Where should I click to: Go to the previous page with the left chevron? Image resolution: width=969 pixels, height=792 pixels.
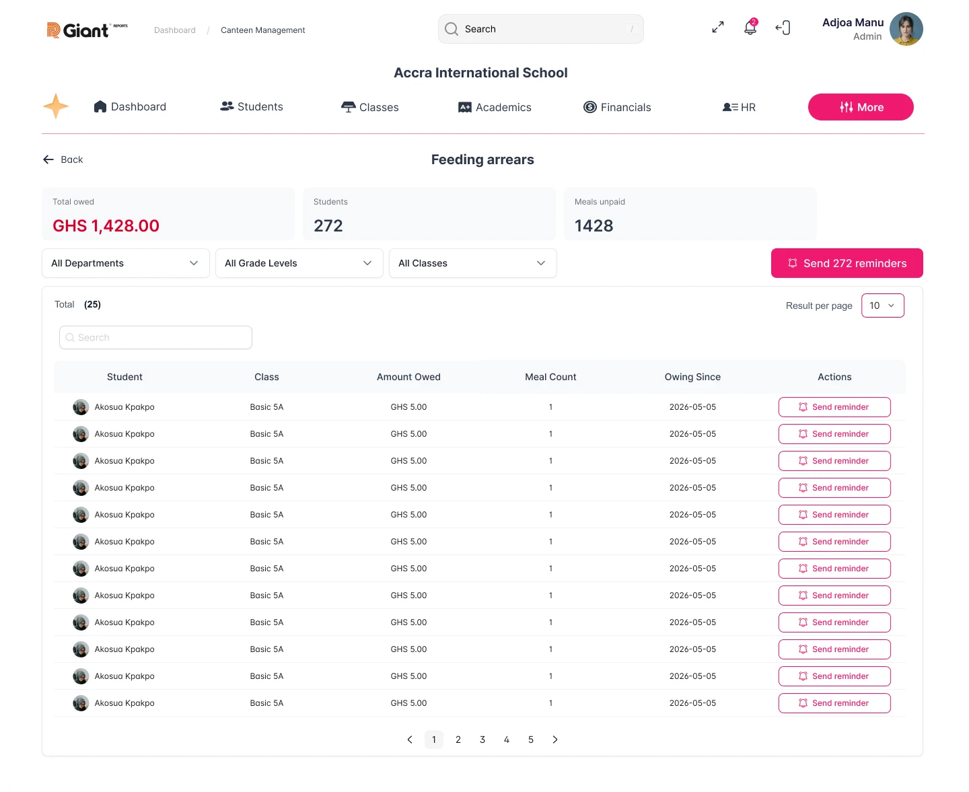tap(410, 740)
